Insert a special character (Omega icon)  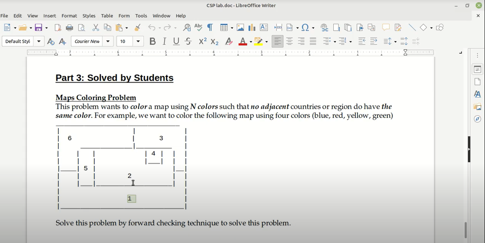[305, 27]
